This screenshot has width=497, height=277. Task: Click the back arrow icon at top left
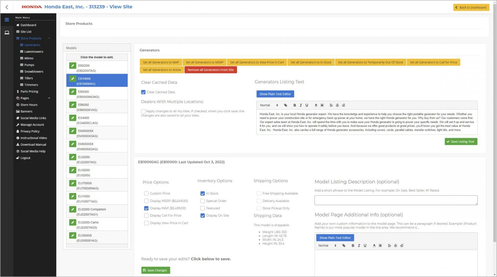(x=7, y=7)
